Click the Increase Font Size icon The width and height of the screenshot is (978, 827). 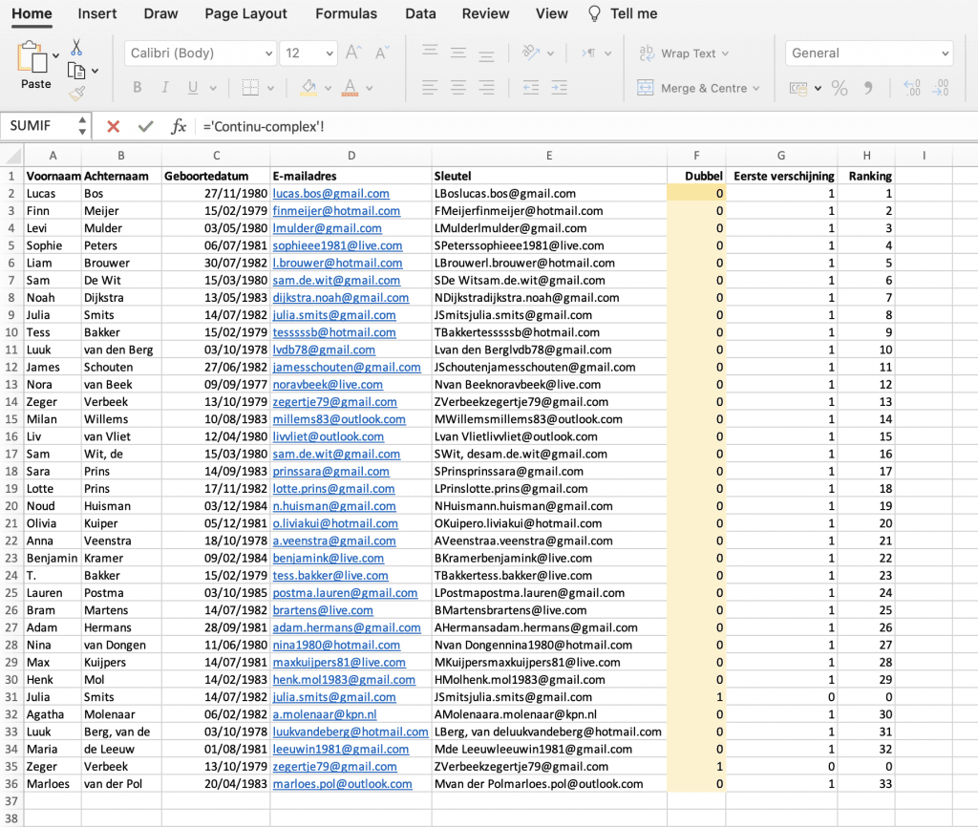[x=351, y=53]
